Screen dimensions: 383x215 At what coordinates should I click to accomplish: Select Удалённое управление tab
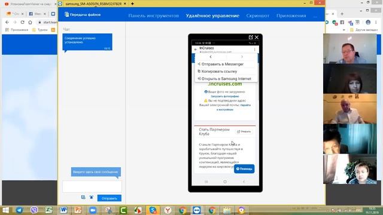[212, 16]
